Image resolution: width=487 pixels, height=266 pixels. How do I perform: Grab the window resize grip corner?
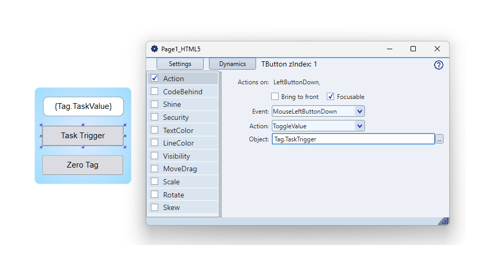pyautogui.click(x=444, y=221)
